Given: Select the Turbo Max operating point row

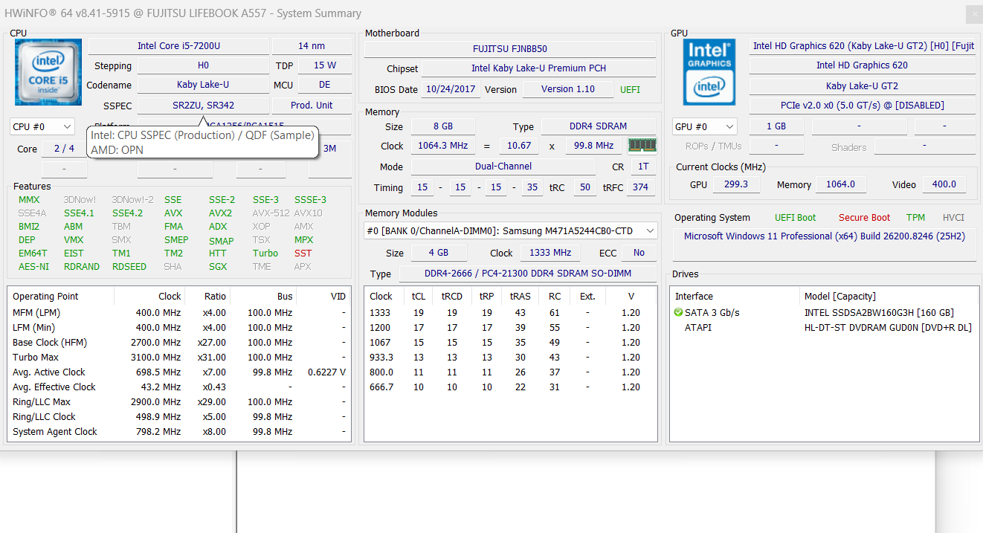Looking at the screenshot, I should coord(179,357).
